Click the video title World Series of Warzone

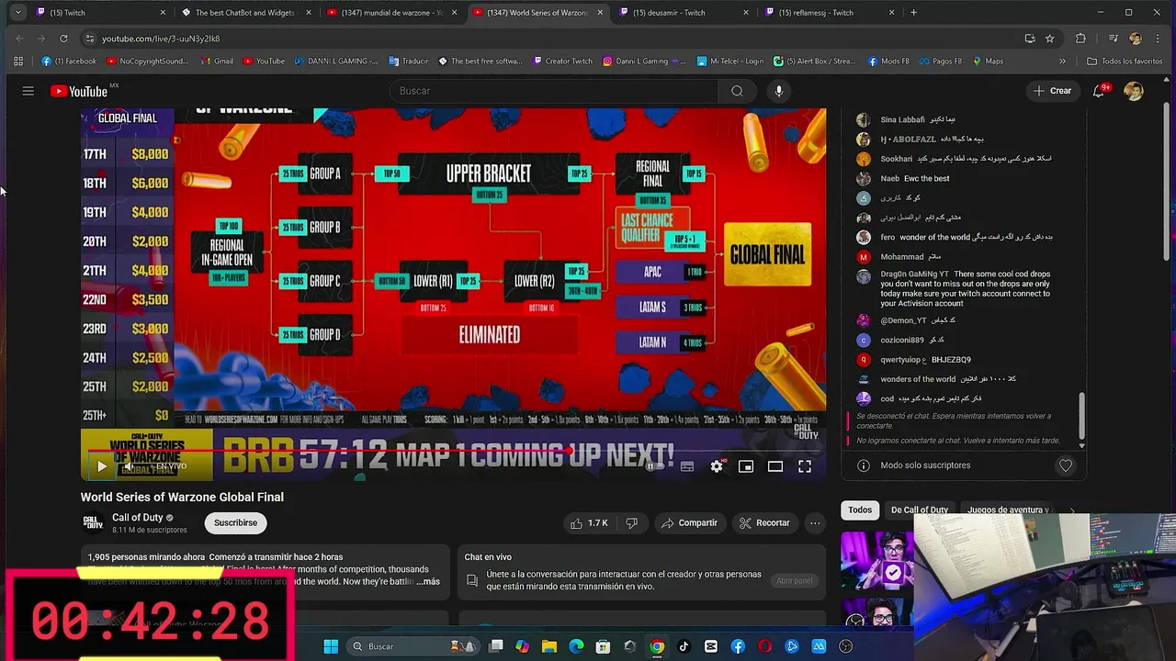(x=182, y=497)
